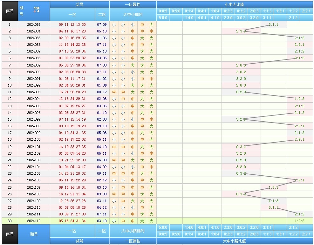The image size is (314, 245).
Task: Select issue number 2024110
Action: (34, 207)
